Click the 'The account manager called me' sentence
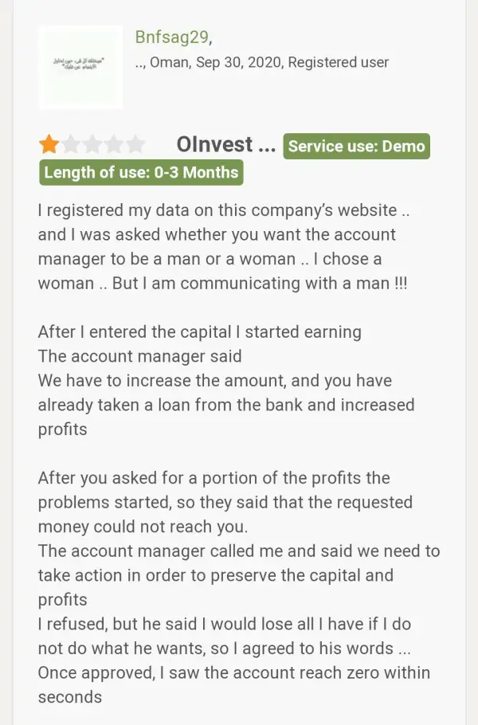478x725 pixels. (238, 551)
